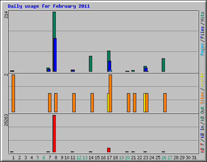Click the cyan "Pages" legend label

(202, 49)
